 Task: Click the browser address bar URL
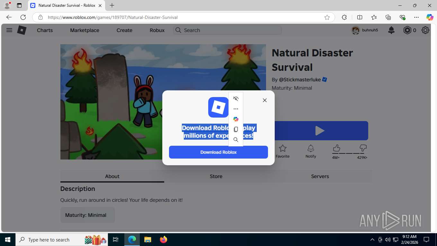tap(112, 17)
